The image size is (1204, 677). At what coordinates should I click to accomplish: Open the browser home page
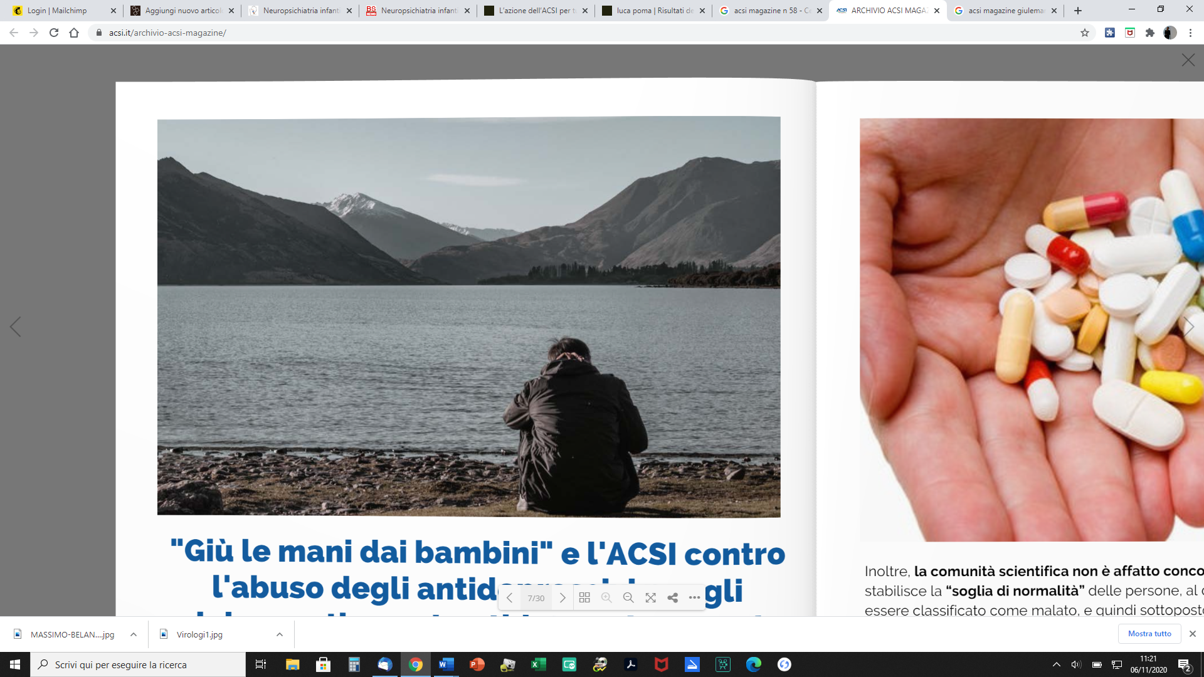[x=74, y=33]
